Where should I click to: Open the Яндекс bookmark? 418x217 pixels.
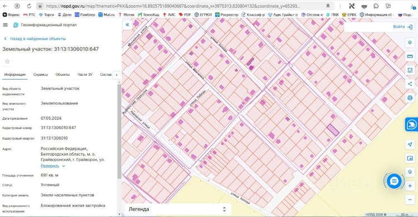click(x=11, y=15)
